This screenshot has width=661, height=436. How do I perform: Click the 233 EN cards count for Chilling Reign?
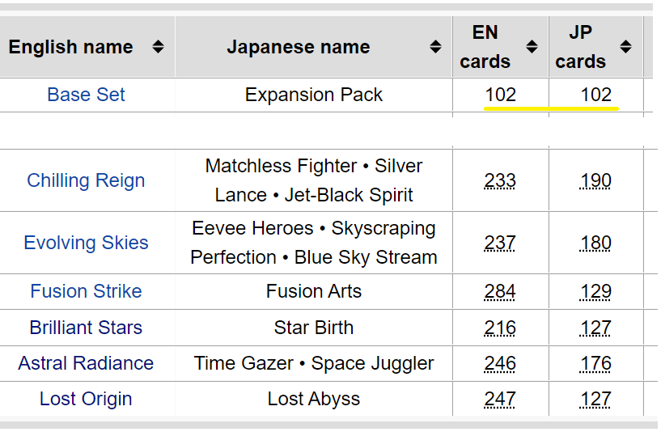point(500,181)
